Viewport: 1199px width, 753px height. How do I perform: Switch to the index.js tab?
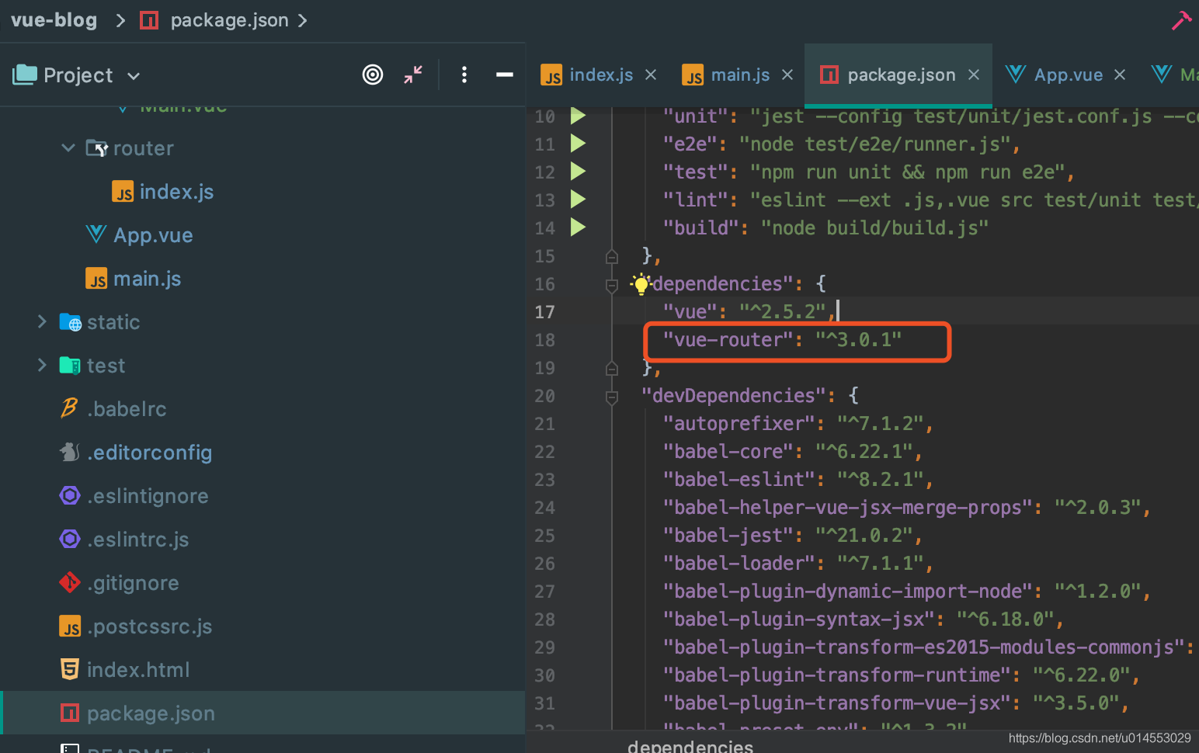601,75
